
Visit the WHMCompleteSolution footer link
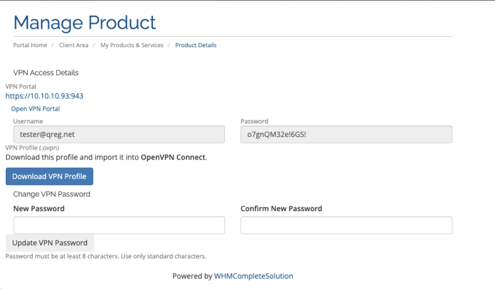pos(253,276)
